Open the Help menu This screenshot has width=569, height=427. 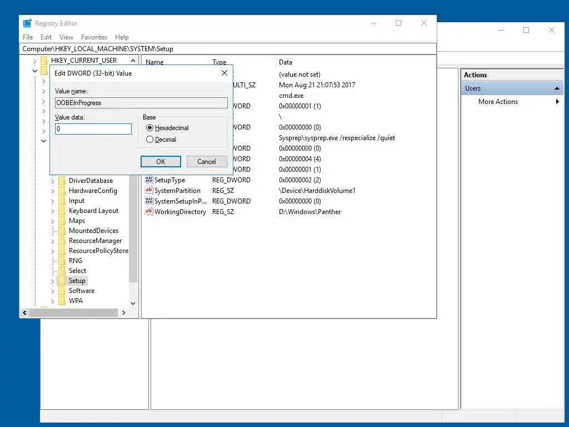pos(122,37)
